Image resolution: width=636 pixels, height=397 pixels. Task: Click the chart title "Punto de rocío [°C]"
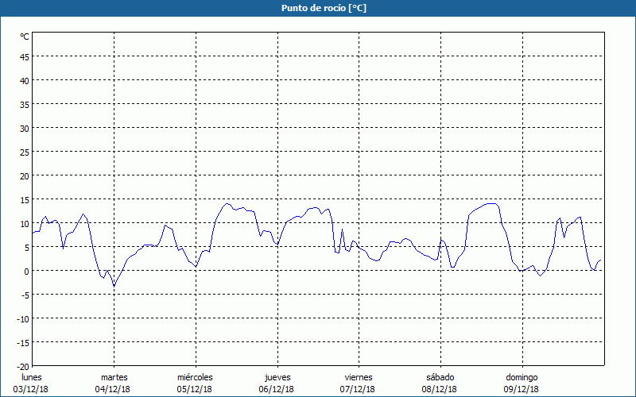click(x=318, y=8)
